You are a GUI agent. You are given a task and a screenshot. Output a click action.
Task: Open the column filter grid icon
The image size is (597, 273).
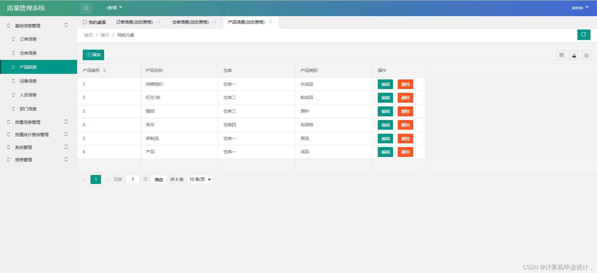pos(561,56)
